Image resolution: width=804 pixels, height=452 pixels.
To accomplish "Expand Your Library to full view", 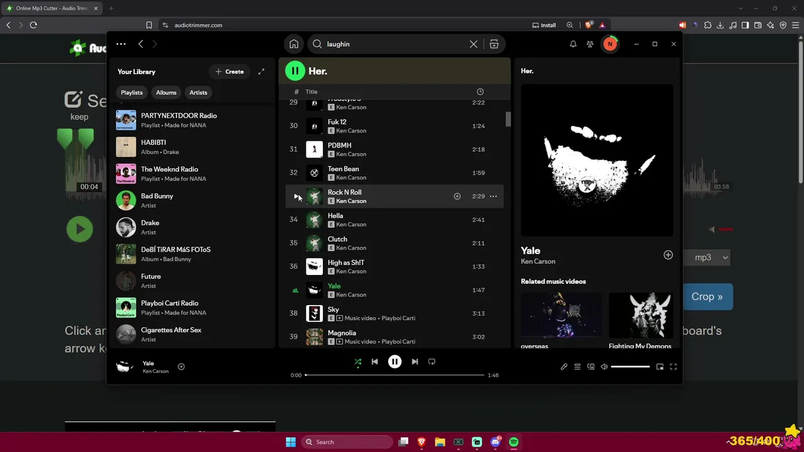I will [x=261, y=72].
